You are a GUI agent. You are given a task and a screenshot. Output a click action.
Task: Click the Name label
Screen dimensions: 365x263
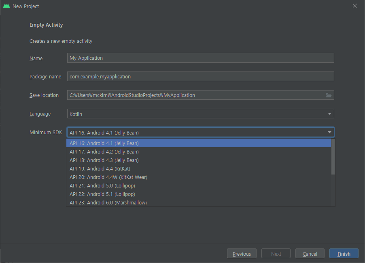(36, 58)
